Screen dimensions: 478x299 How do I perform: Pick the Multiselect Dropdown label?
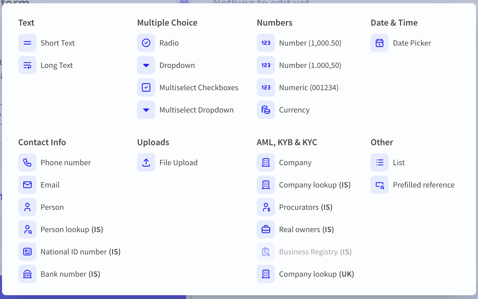196,110
